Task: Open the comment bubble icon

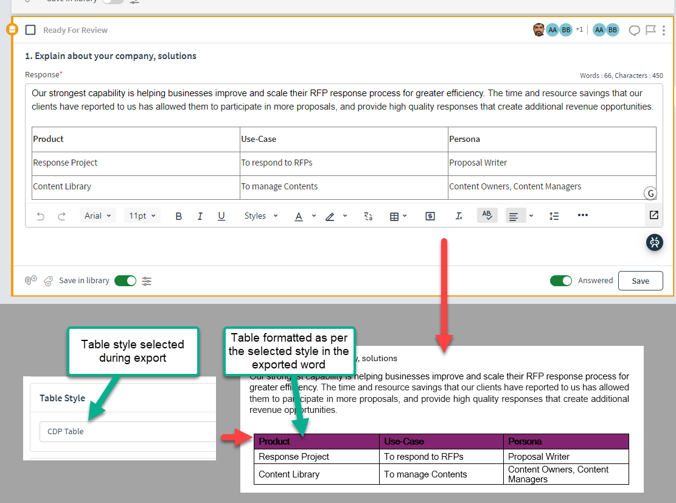Action: pyautogui.click(x=634, y=30)
